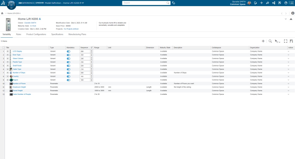Open Action menu for LCD Display row
The image size is (295, 159).
[x=289, y=51]
